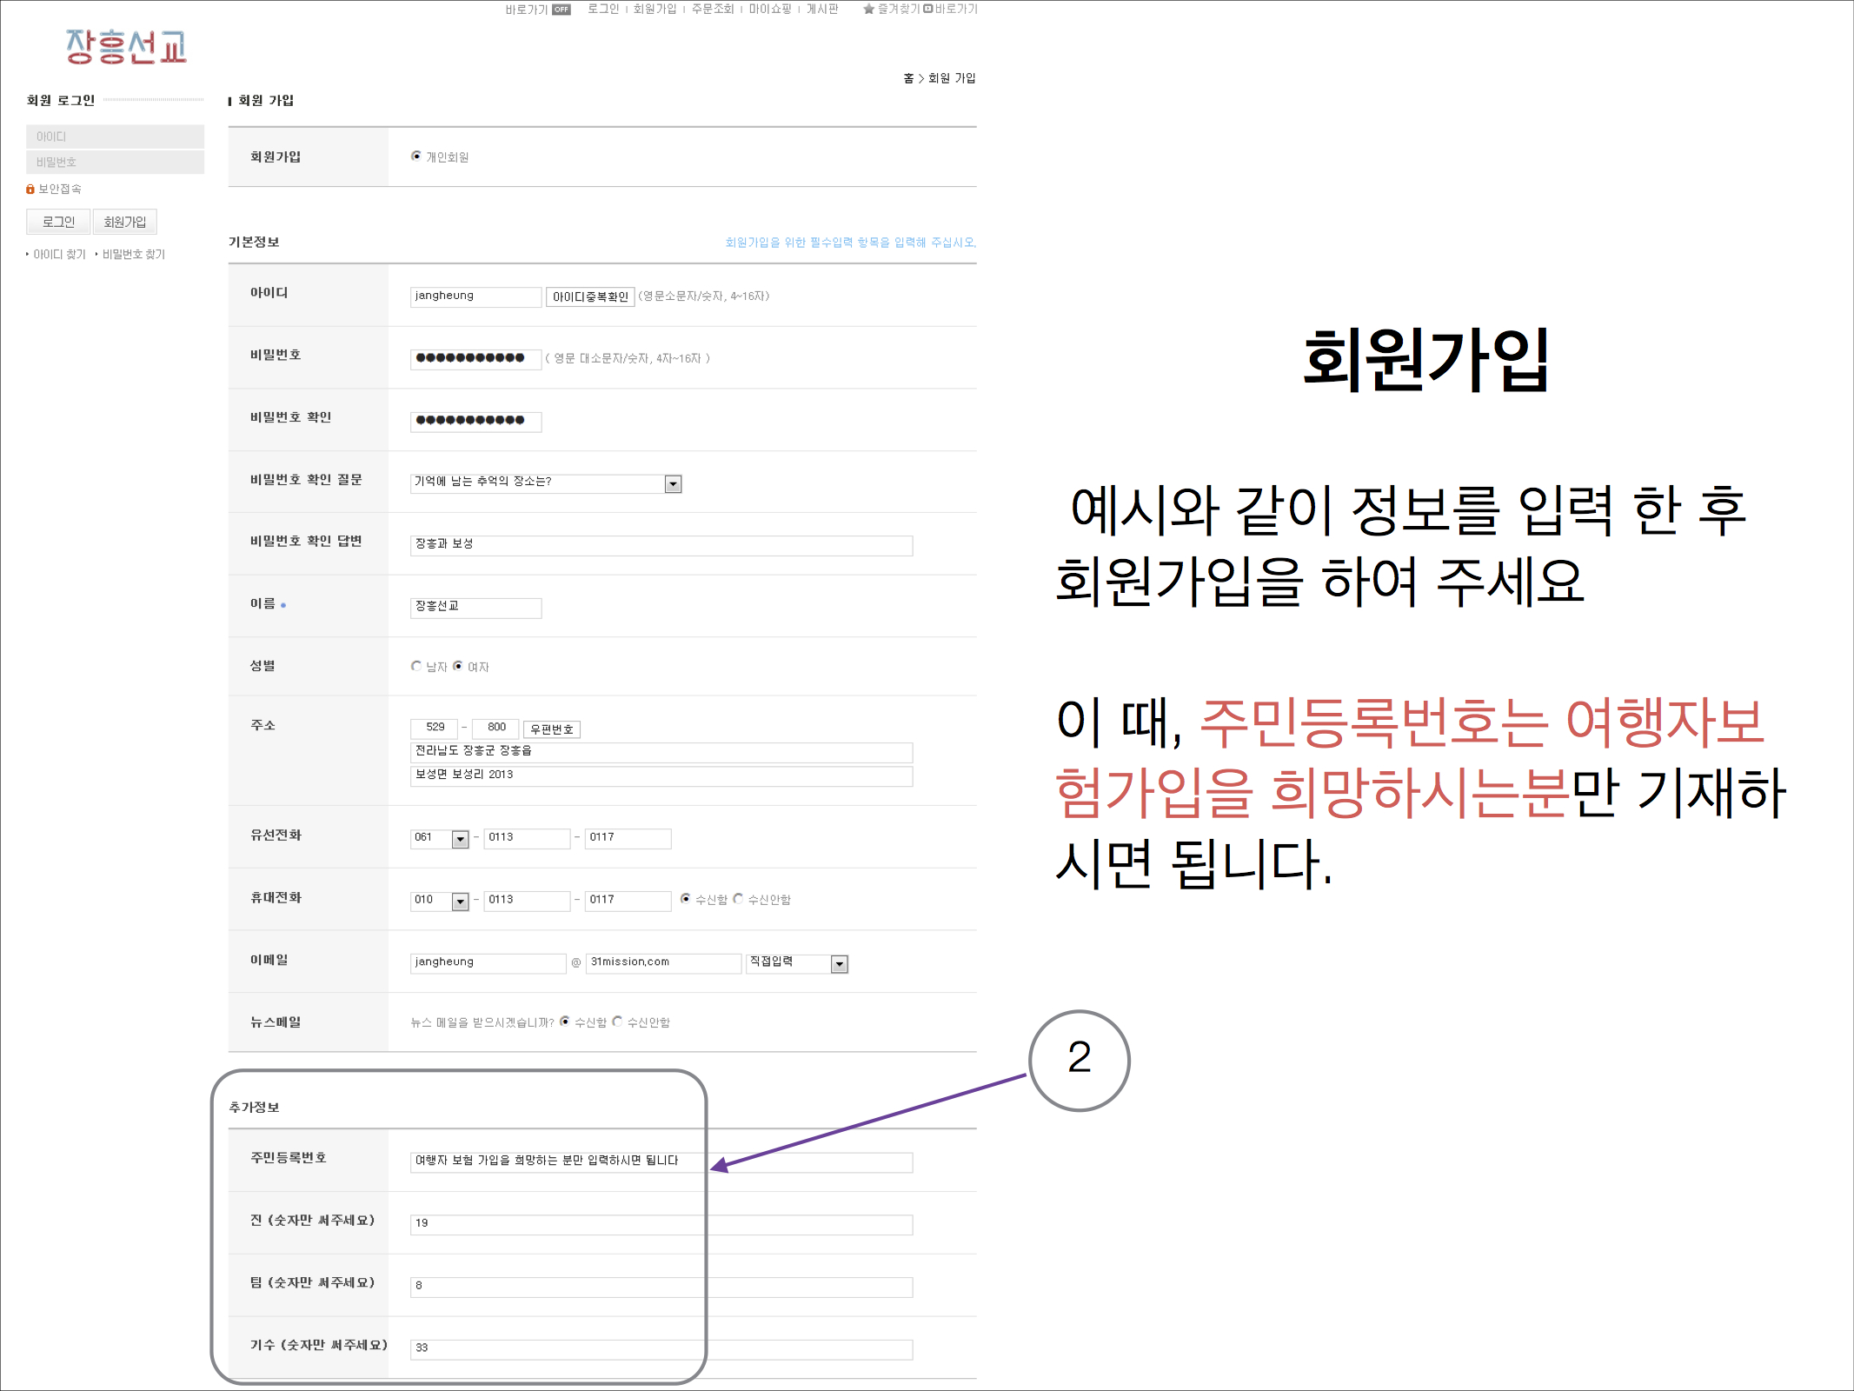This screenshot has height=1391, width=1854.
Task: Open the 직접입력 email domain dropdown
Action: coord(839,964)
